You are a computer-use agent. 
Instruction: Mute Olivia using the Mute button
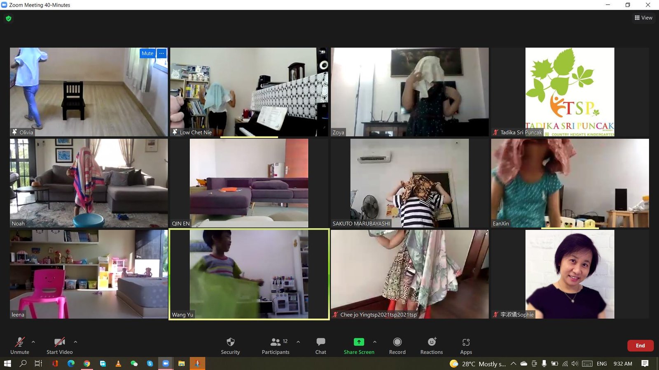(x=147, y=53)
